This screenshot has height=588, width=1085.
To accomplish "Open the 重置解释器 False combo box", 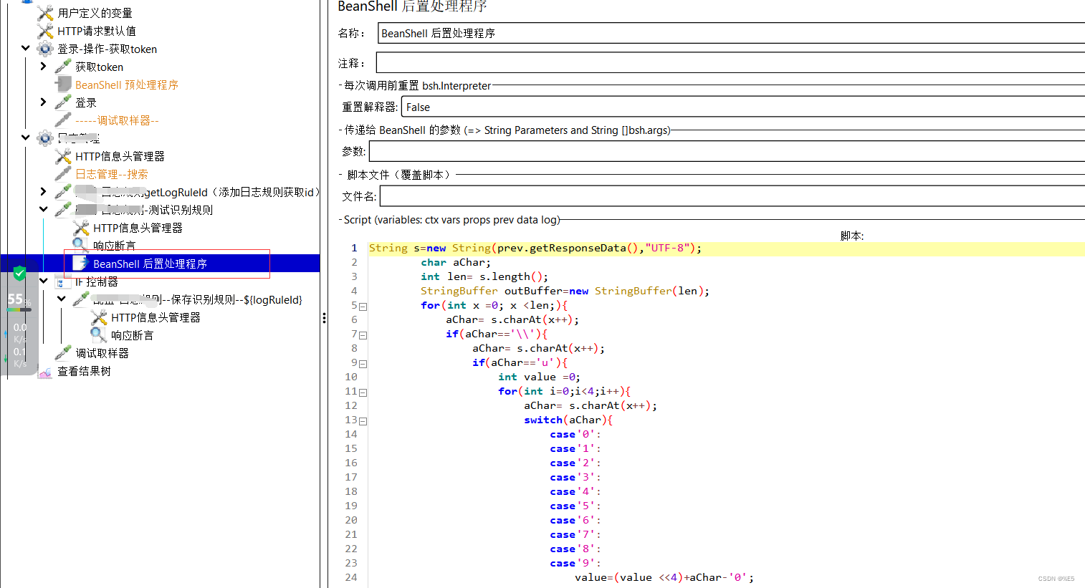I will (743, 107).
